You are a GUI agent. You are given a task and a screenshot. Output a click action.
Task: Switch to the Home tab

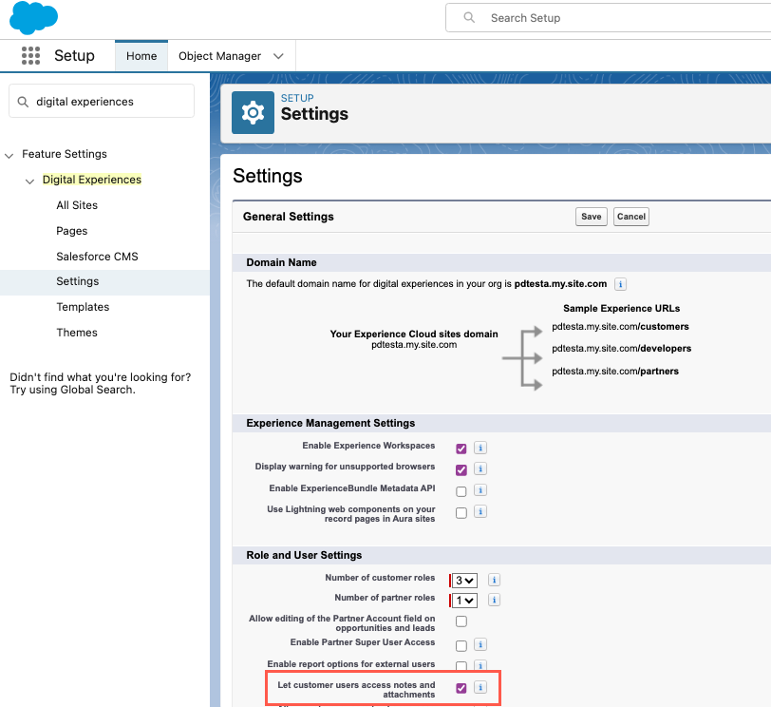pos(141,56)
